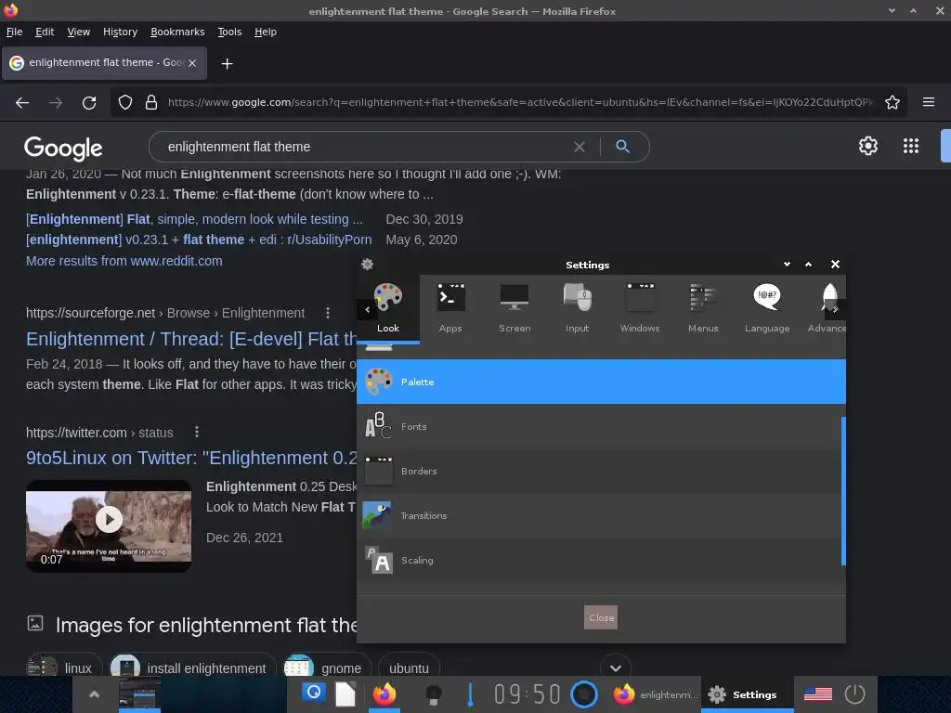This screenshot has height=713, width=951.
Task: Open Google quick settings gear
Action: pos(868,146)
